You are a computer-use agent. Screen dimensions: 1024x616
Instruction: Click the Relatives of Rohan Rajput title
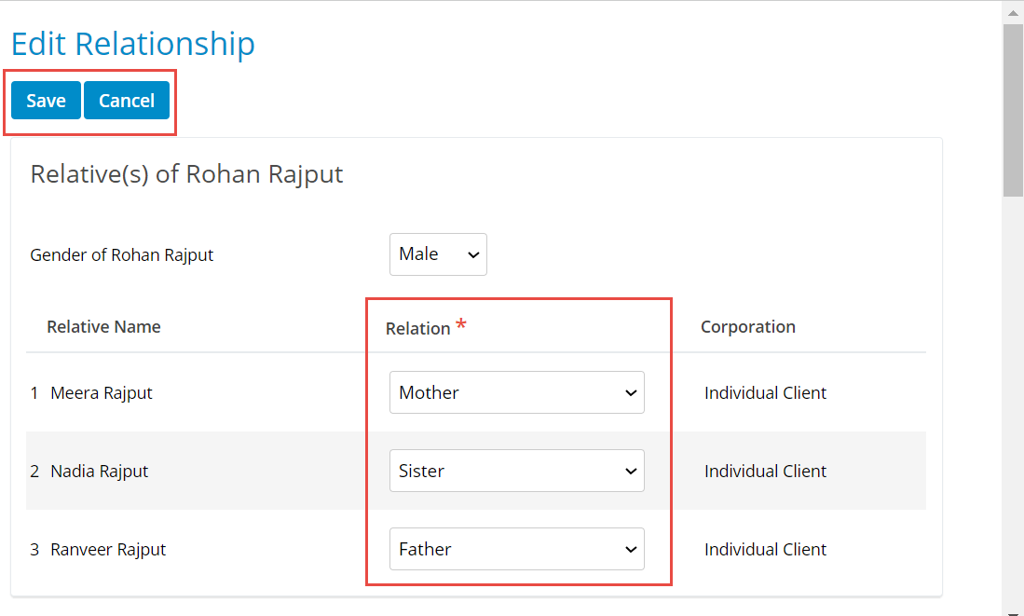pyautogui.click(x=186, y=173)
